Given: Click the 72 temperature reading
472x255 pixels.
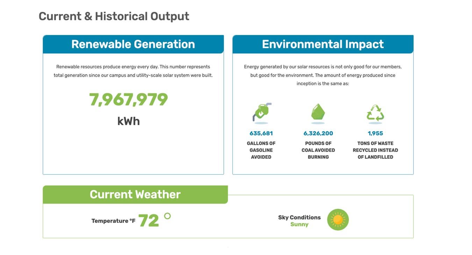Looking at the screenshot, I should [149, 221].
